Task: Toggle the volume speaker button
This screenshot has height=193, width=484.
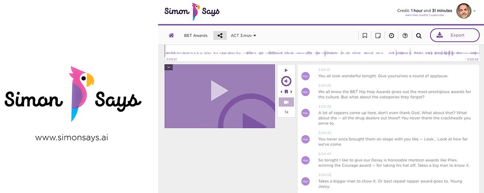Action: pos(286,81)
